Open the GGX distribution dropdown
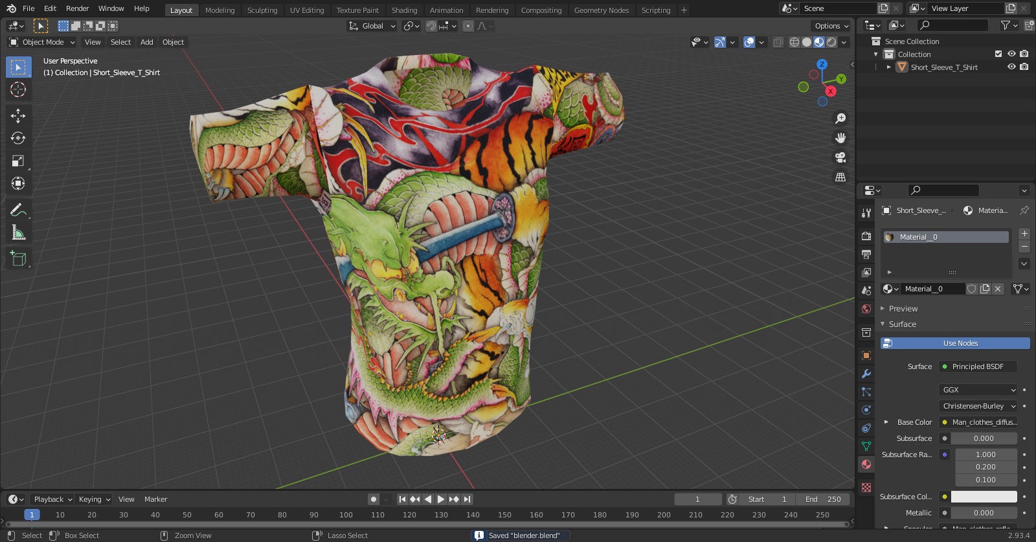The width and height of the screenshot is (1036, 542). (978, 390)
